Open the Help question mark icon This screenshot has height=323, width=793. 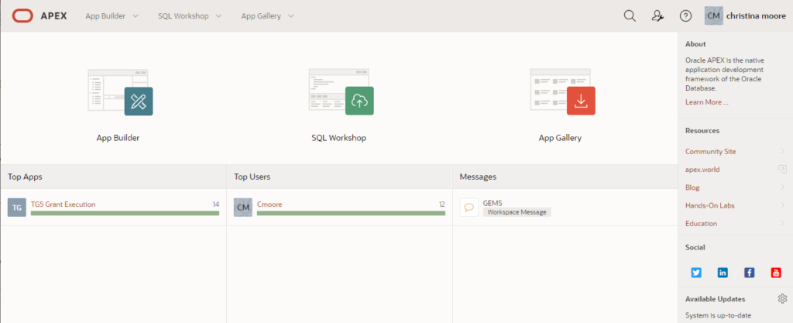pyautogui.click(x=685, y=16)
